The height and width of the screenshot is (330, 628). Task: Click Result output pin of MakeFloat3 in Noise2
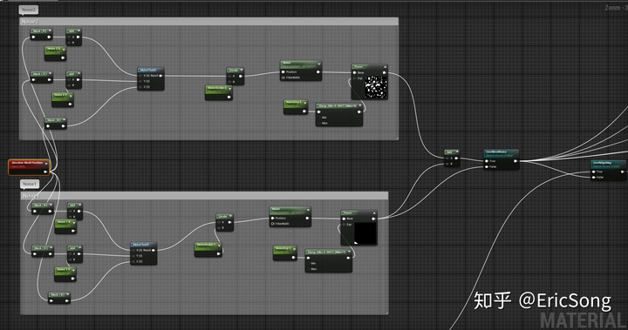pos(161,76)
